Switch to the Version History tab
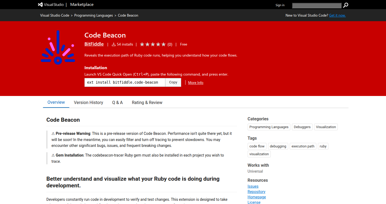Viewport: 386px width, 204px height. 88,102
